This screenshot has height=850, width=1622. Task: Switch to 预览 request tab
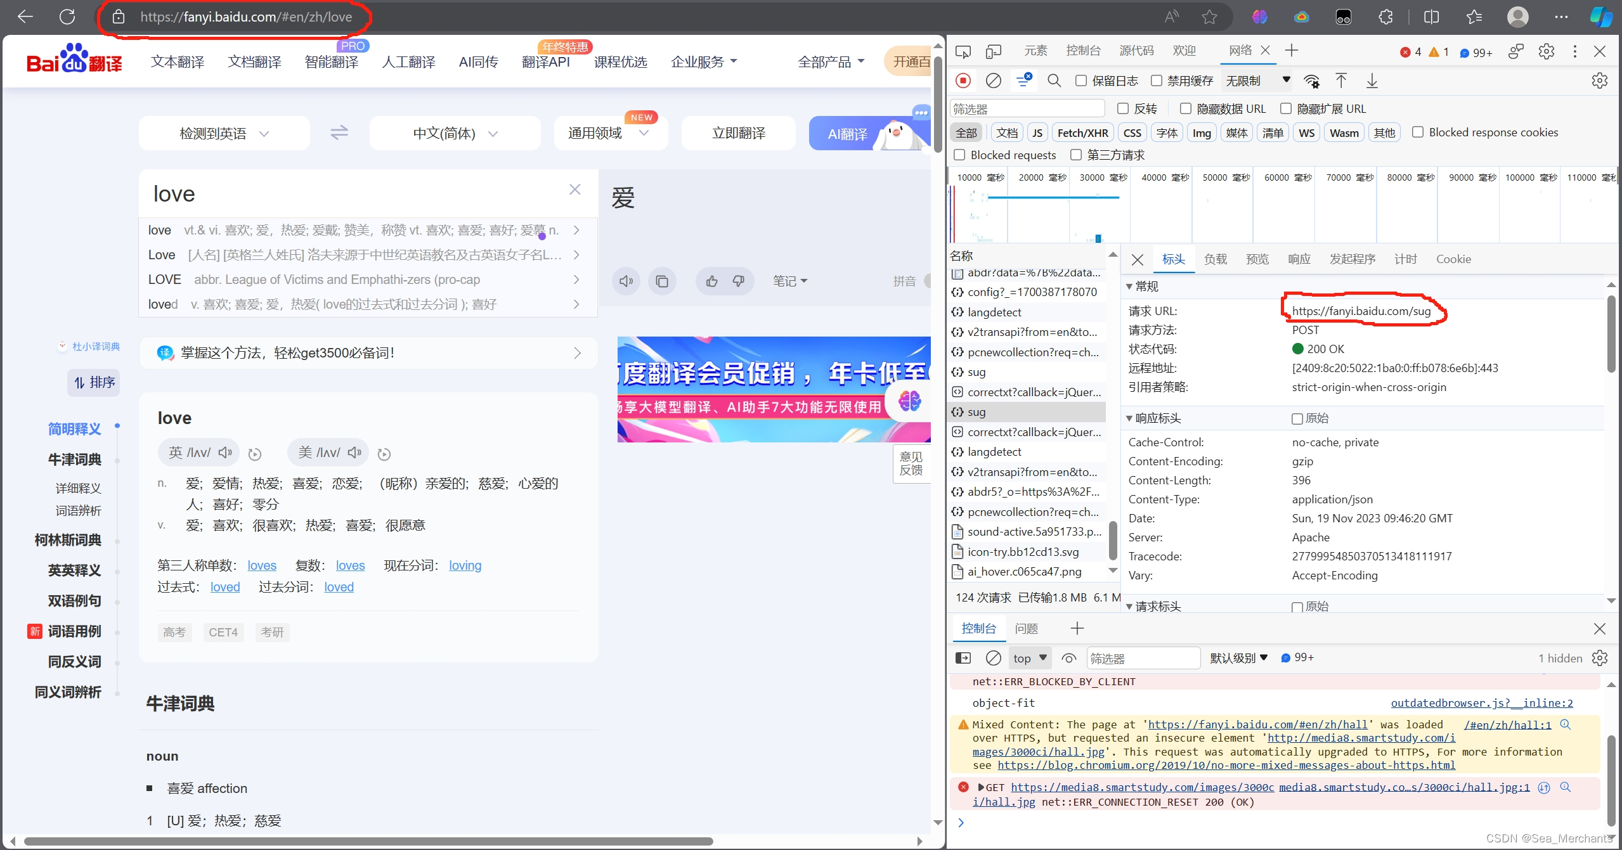[1257, 259]
